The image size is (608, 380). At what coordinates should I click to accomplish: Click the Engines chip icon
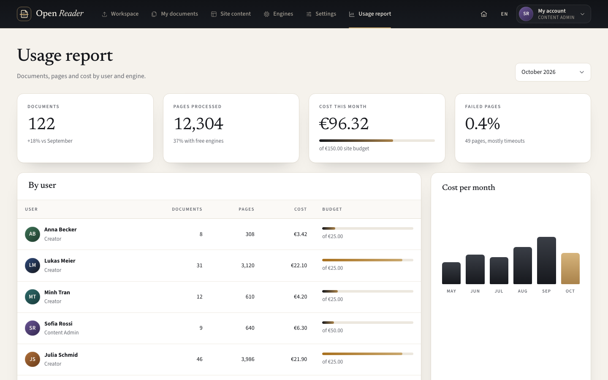(x=266, y=14)
